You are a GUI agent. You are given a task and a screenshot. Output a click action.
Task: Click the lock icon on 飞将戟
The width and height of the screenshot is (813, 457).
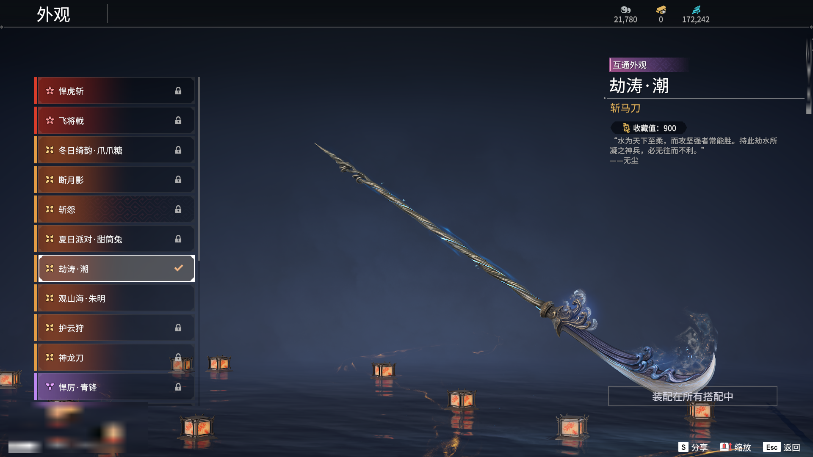pos(178,120)
